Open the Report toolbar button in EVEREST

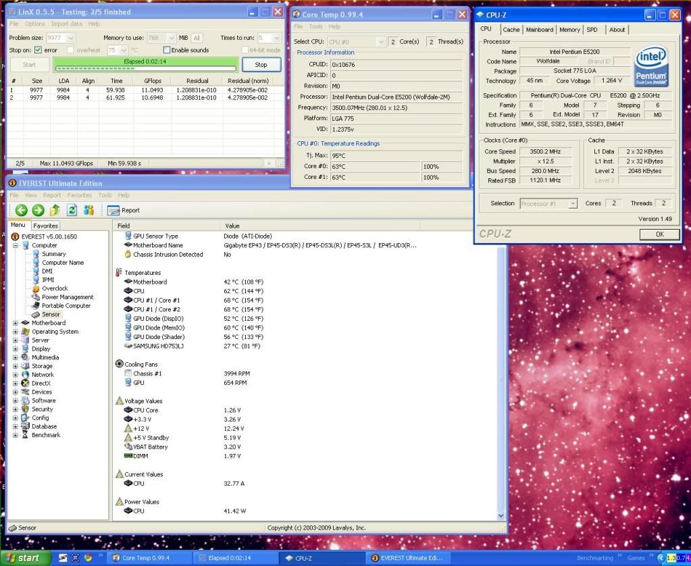124,210
